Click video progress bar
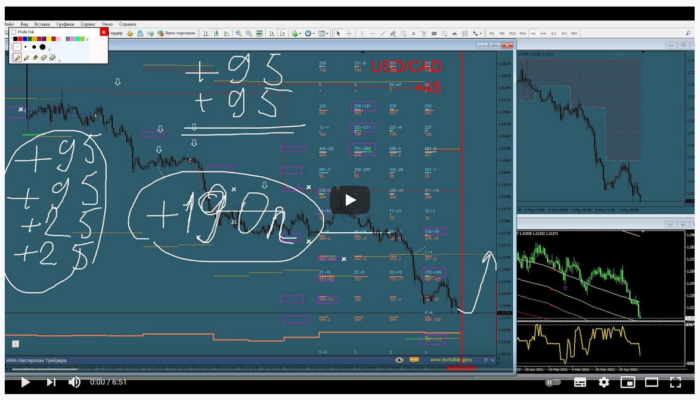Screen dimensions: 700x400 click(349, 369)
